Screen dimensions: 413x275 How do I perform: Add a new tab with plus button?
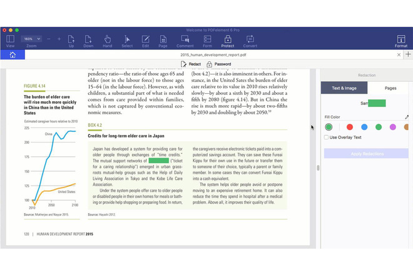(x=408, y=55)
